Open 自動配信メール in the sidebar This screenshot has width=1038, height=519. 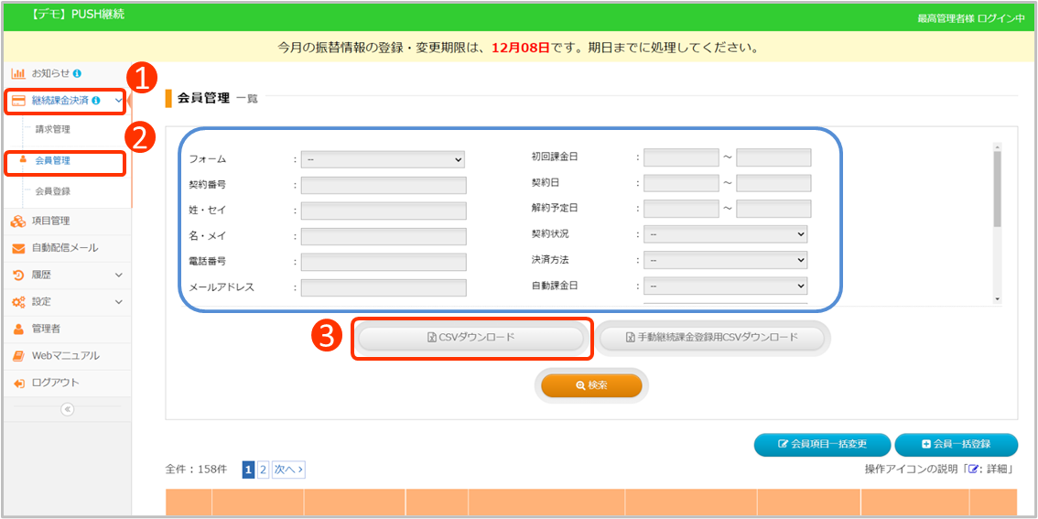click(x=64, y=248)
